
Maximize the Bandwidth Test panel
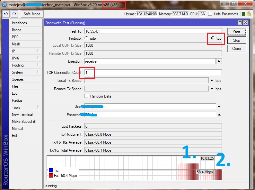[240, 23]
